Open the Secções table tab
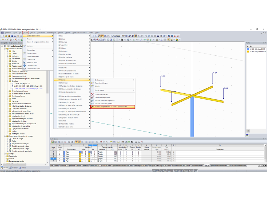Viewport: 267px width, 200px height. coord(152,166)
